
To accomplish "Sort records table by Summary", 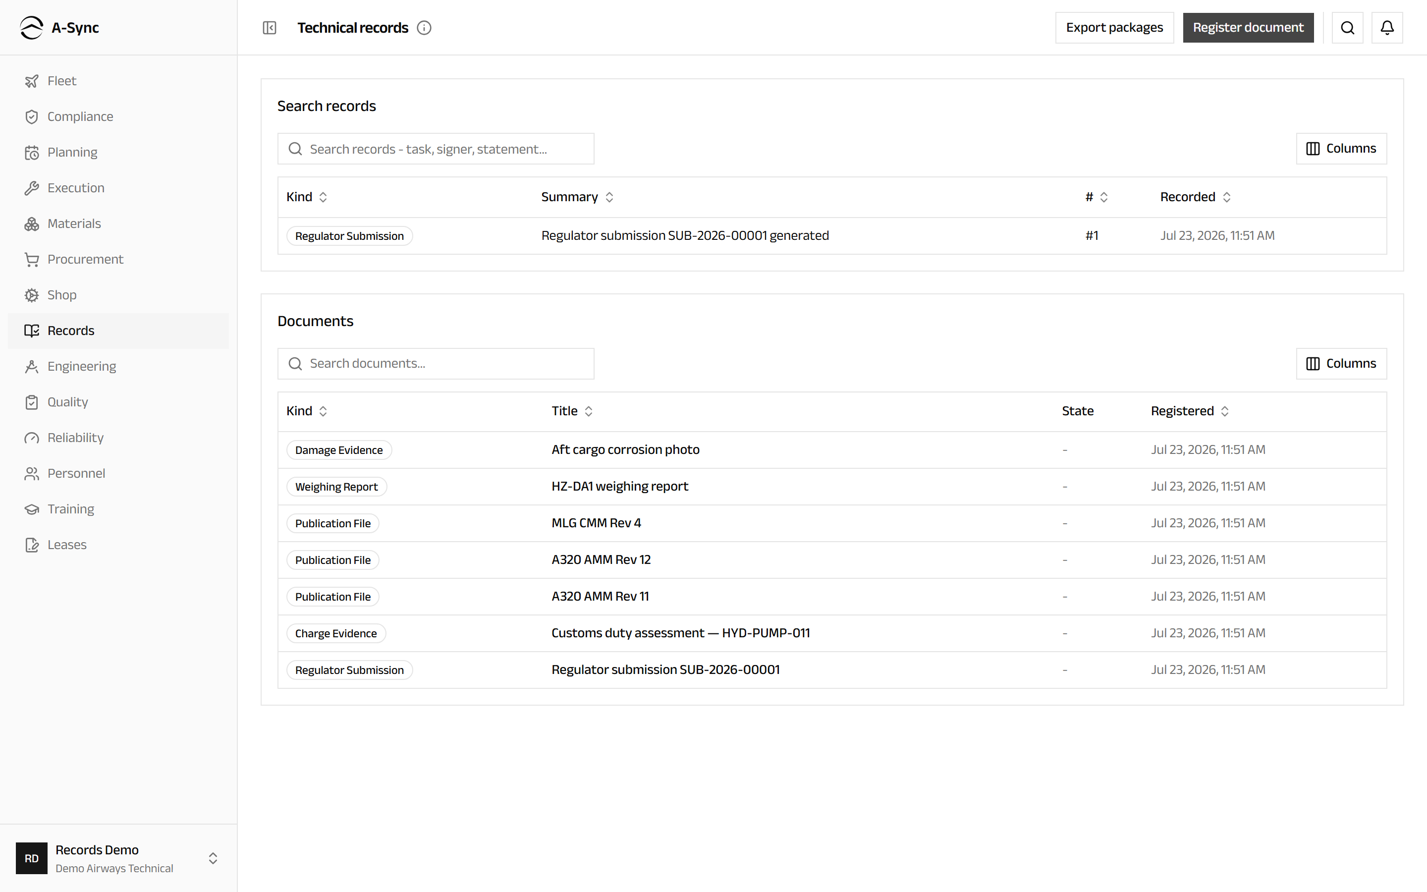I will [577, 197].
